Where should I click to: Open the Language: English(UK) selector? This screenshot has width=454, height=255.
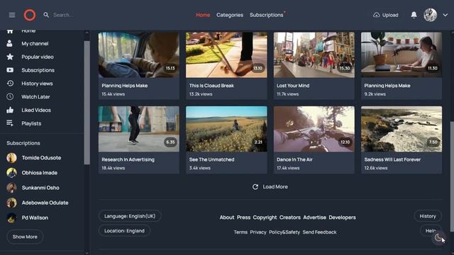130,216
